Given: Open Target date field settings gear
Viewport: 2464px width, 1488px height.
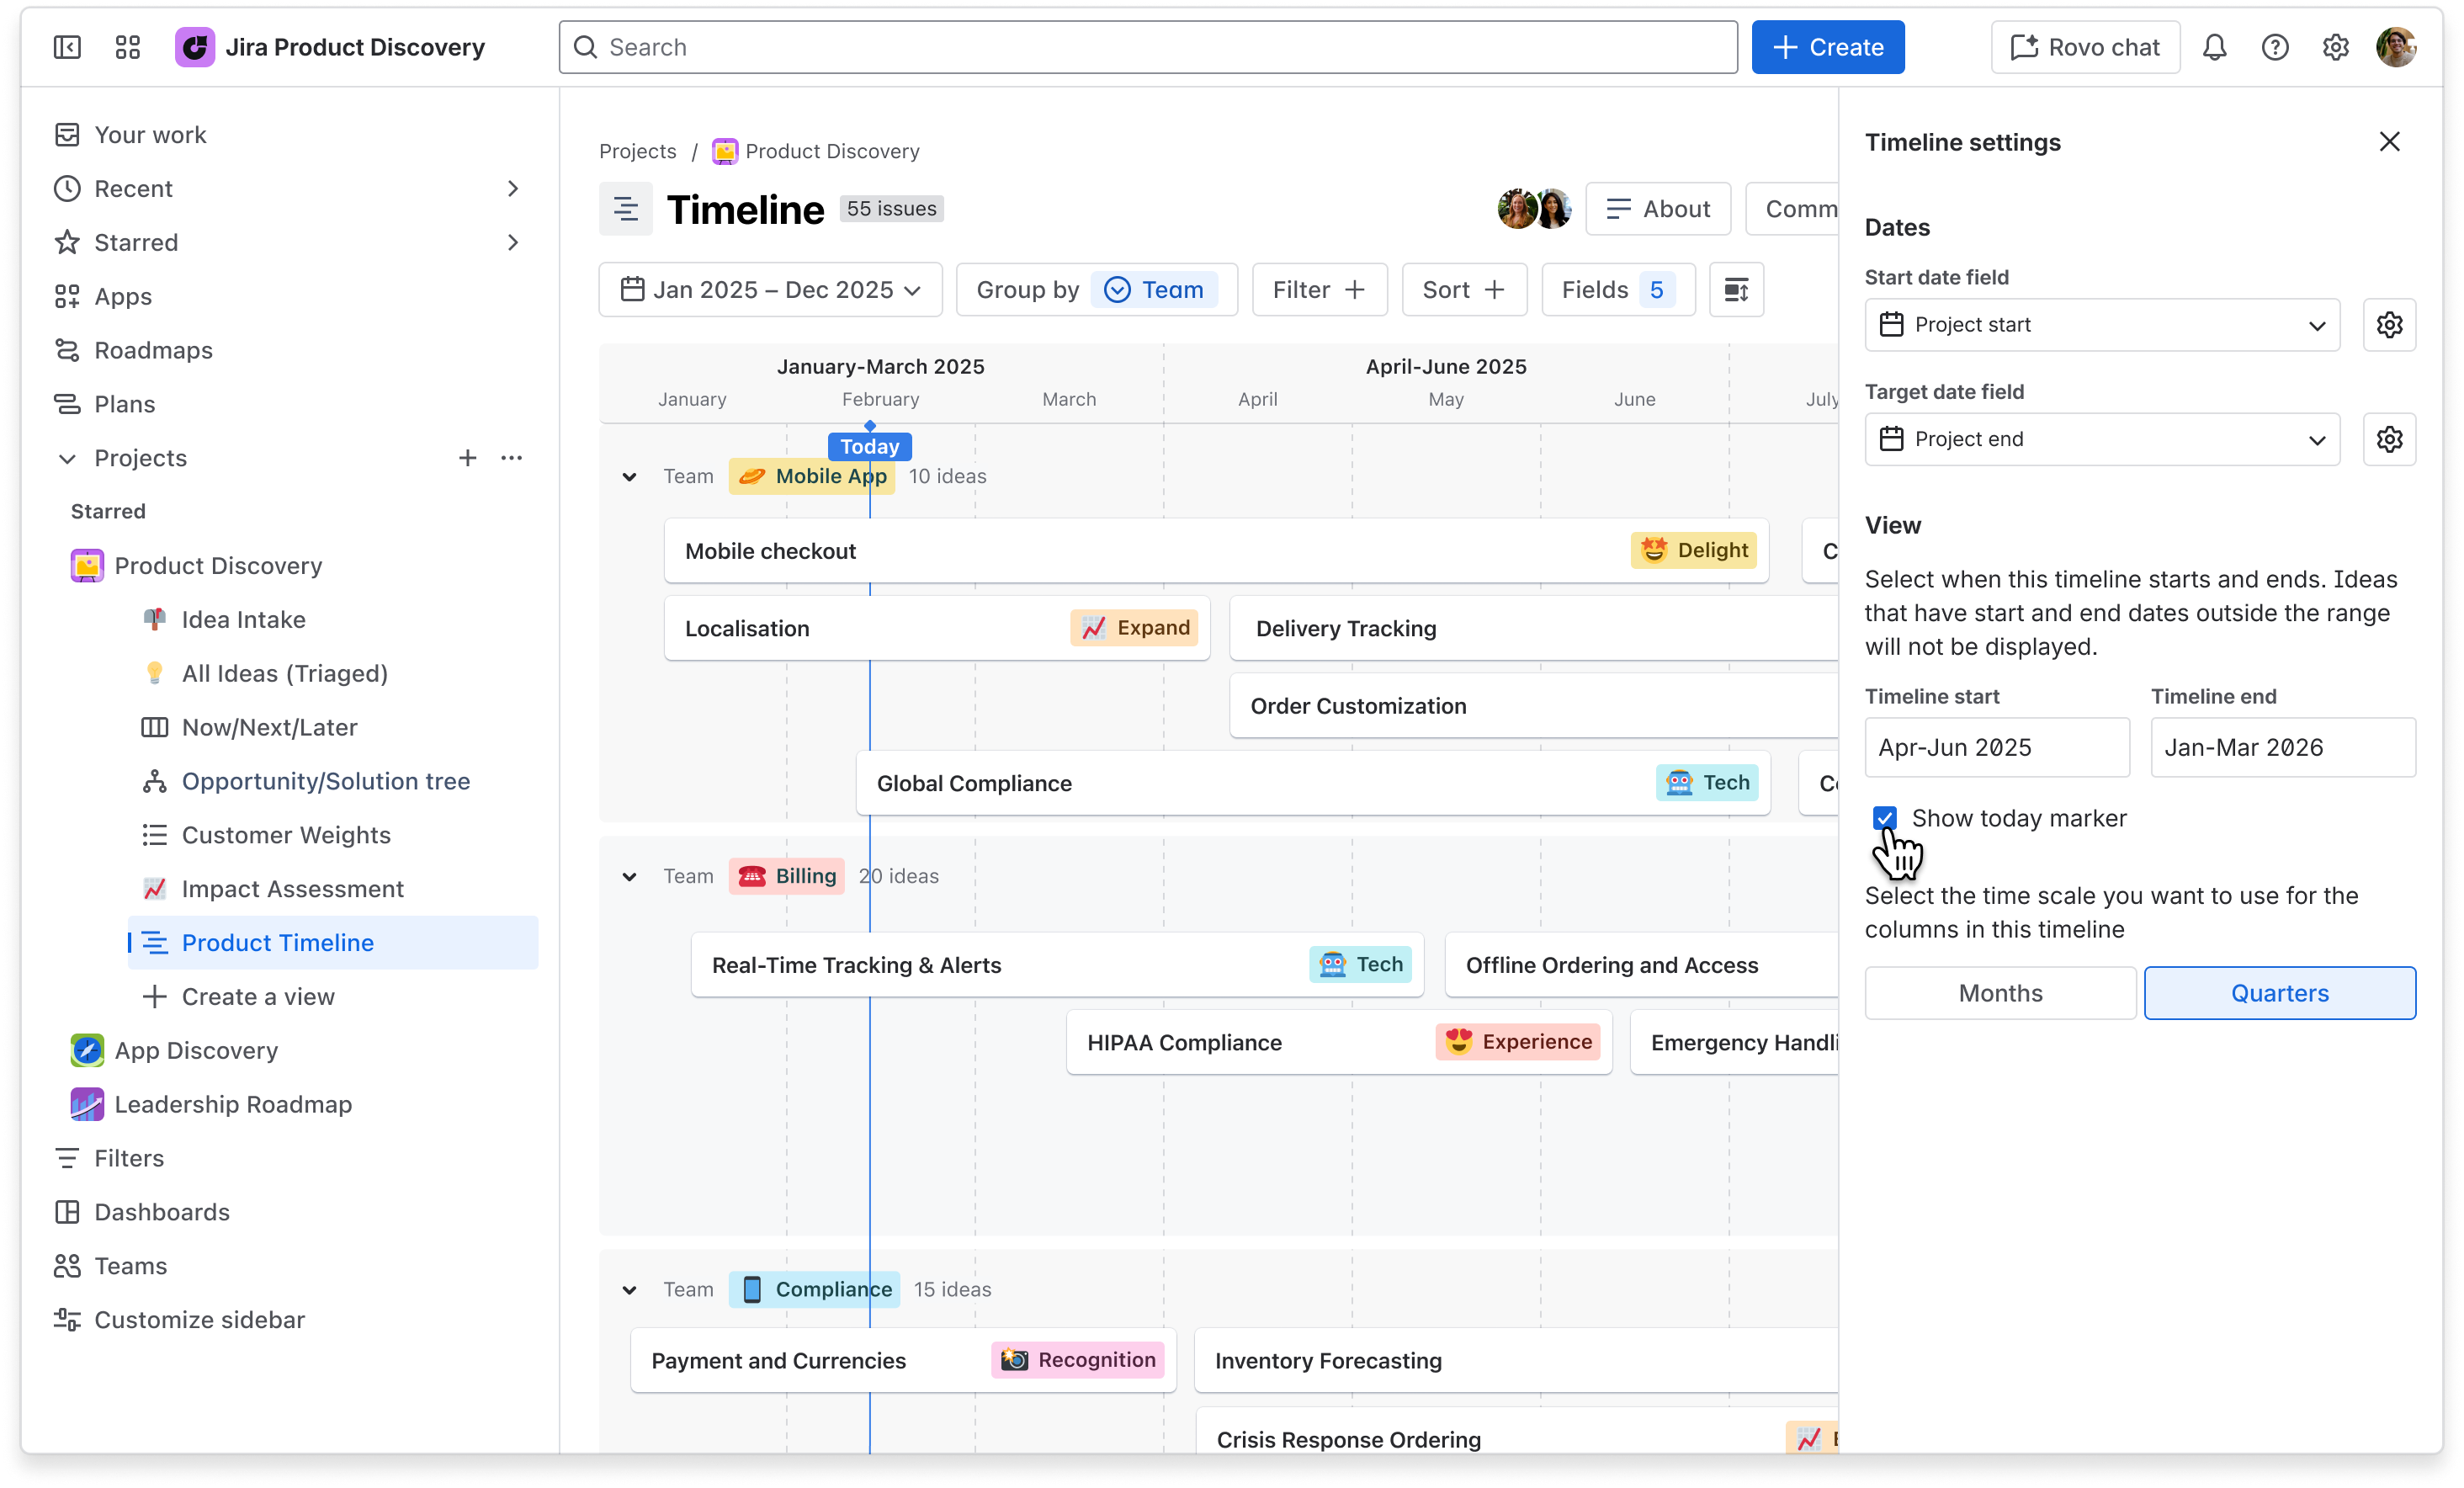Looking at the screenshot, I should (x=2389, y=439).
